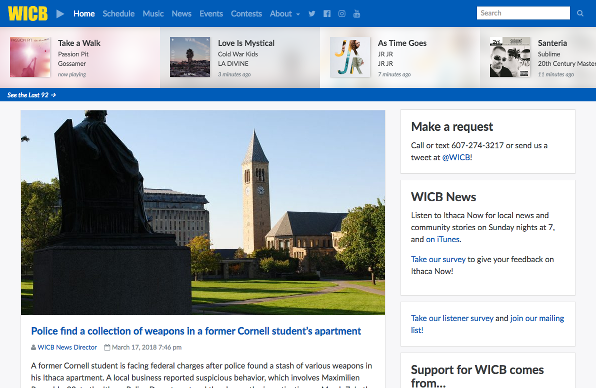Image resolution: width=596 pixels, height=388 pixels.
Task: Select the song title Take a Walk
Action: (x=79, y=43)
